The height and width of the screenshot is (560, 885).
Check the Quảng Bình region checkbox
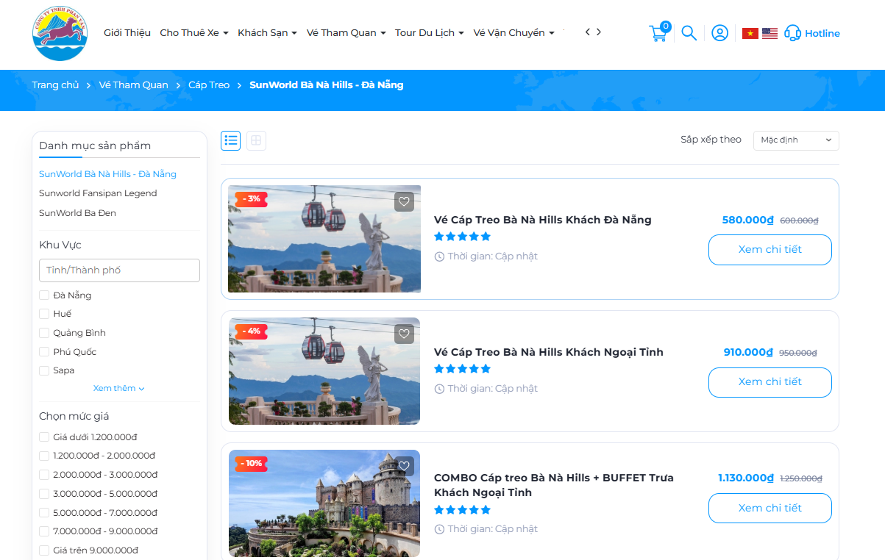pos(44,333)
